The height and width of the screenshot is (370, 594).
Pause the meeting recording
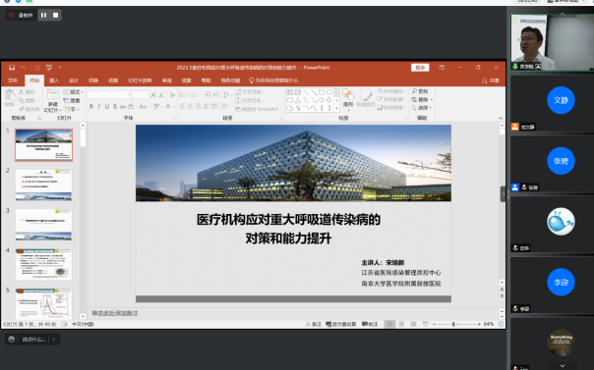point(43,15)
